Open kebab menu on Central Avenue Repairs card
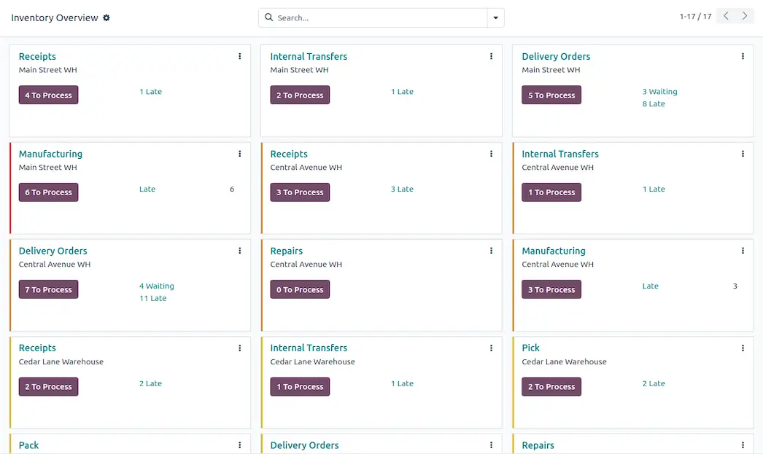Viewport: 763px width, 454px height. (x=491, y=251)
